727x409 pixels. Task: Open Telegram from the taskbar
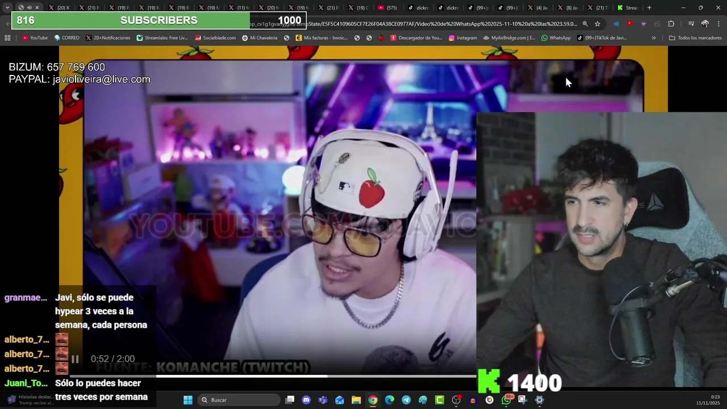tap(406, 400)
